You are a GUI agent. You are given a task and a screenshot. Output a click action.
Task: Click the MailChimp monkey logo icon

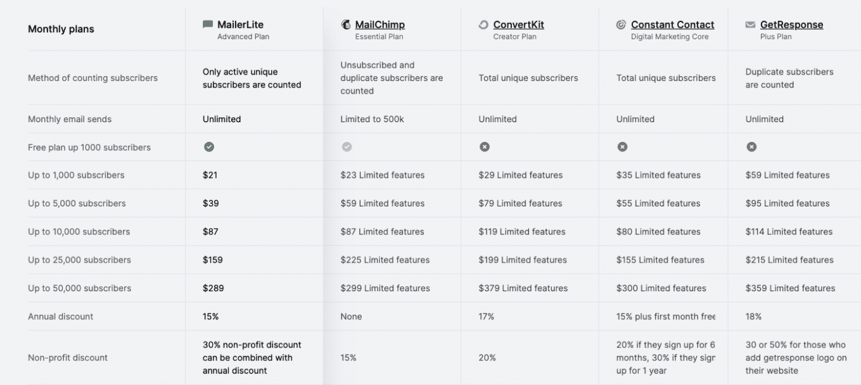[x=346, y=25]
